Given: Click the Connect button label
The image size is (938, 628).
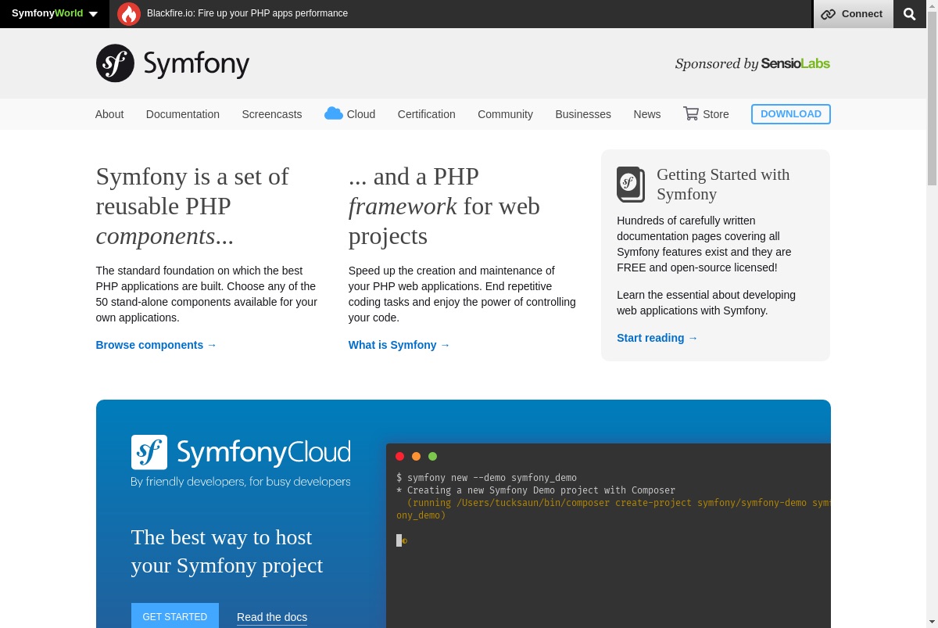Looking at the screenshot, I should click(862, 13).
